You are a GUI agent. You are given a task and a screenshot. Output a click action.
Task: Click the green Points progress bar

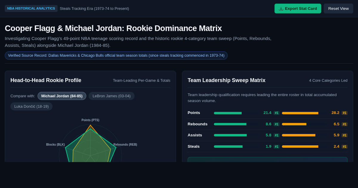click(x=228, y=113)
